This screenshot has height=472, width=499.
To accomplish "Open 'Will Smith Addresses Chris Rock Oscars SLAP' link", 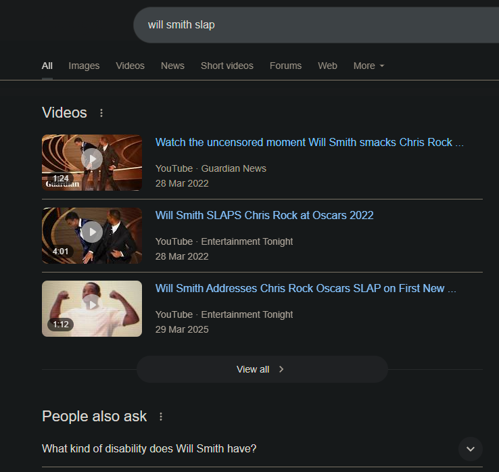I will [x=306, y=288].
